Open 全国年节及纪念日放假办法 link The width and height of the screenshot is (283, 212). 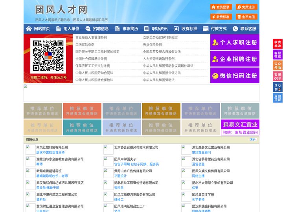click(x=162, y=51)
